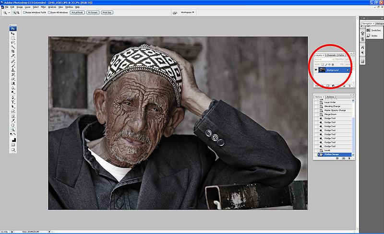Click the Actual Pixels button

click(x=77, y=12)
